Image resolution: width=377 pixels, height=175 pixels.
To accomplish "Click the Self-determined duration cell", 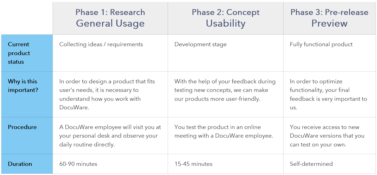I will point(311,164).
